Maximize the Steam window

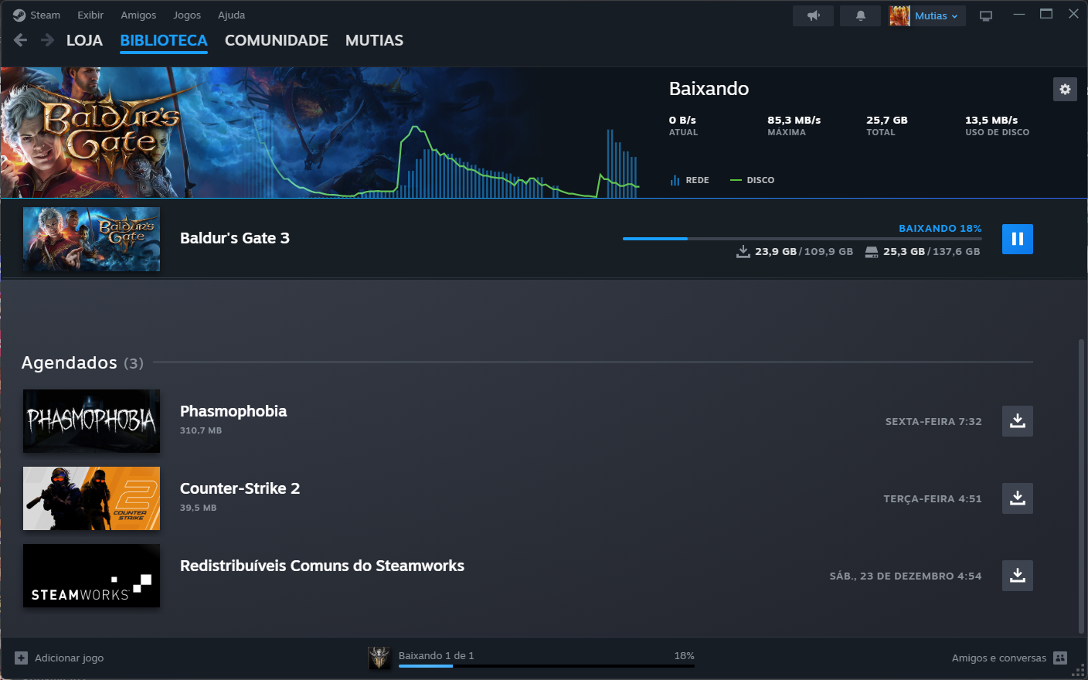(1046, 14)
